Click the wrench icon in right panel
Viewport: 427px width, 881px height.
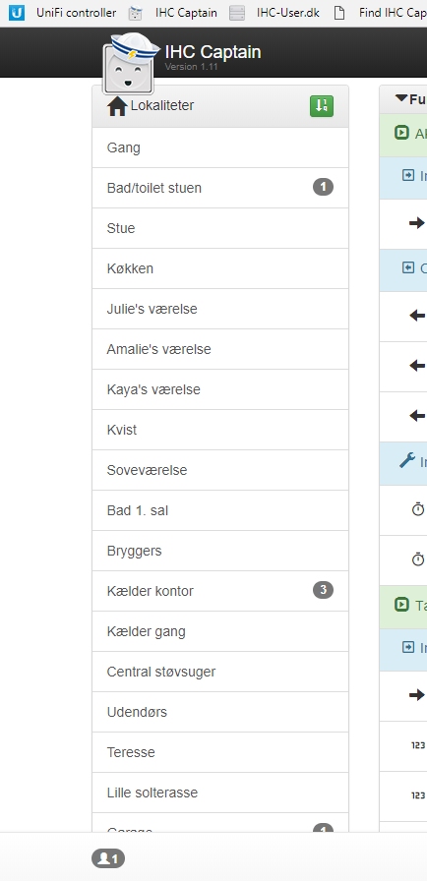pyautogui.click(x=406, y=461)
